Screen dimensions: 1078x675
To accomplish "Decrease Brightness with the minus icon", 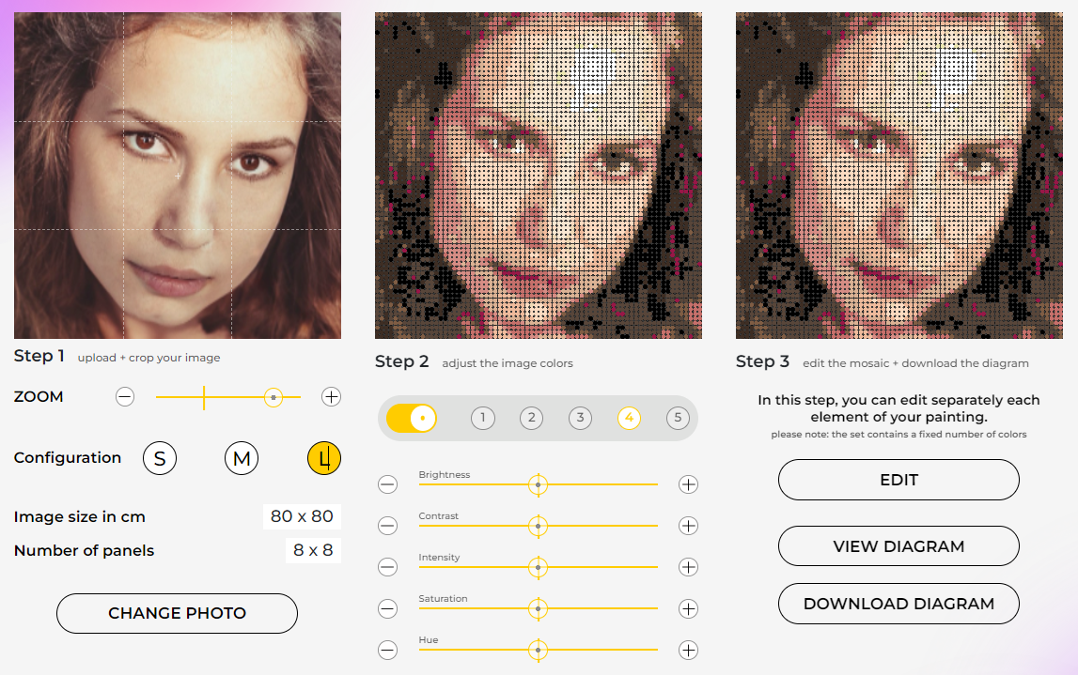I will coord(387,484).
